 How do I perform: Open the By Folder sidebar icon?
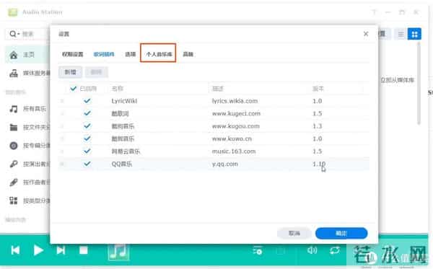tap(14, 128)
